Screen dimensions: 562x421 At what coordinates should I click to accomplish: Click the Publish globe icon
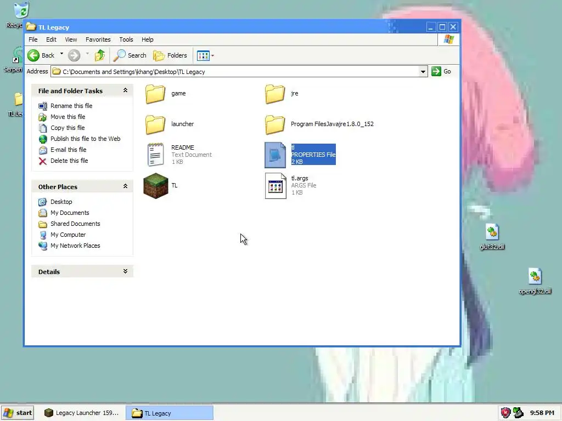pyautogui.click(x=43, y=139)
